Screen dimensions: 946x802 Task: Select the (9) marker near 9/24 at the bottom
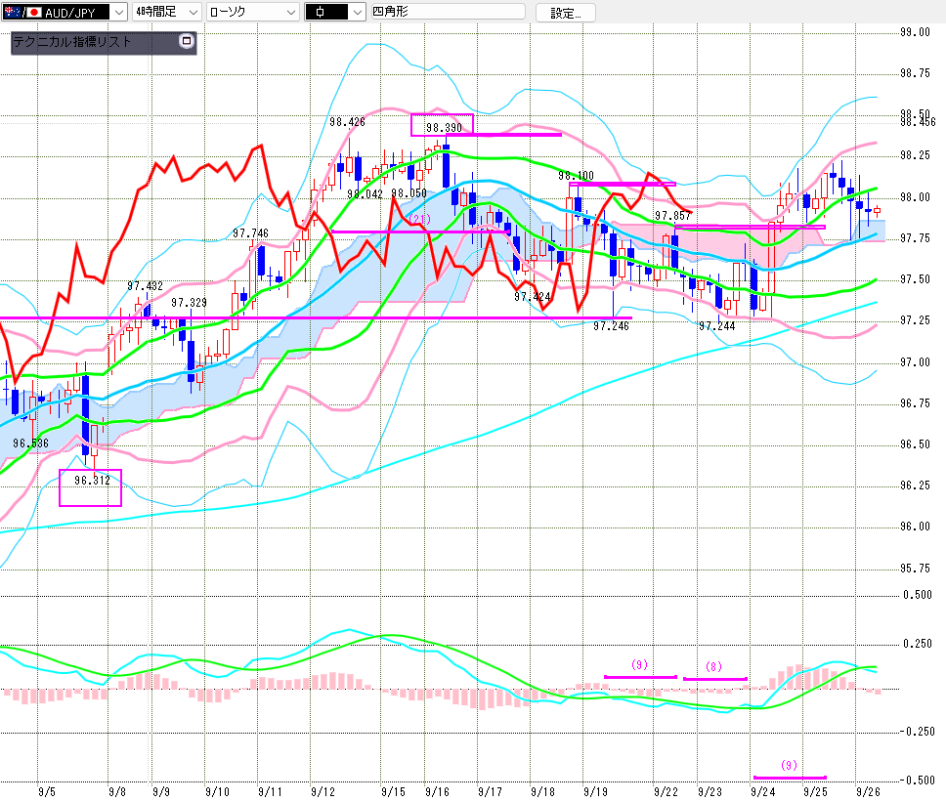click(x=790, y=765)
